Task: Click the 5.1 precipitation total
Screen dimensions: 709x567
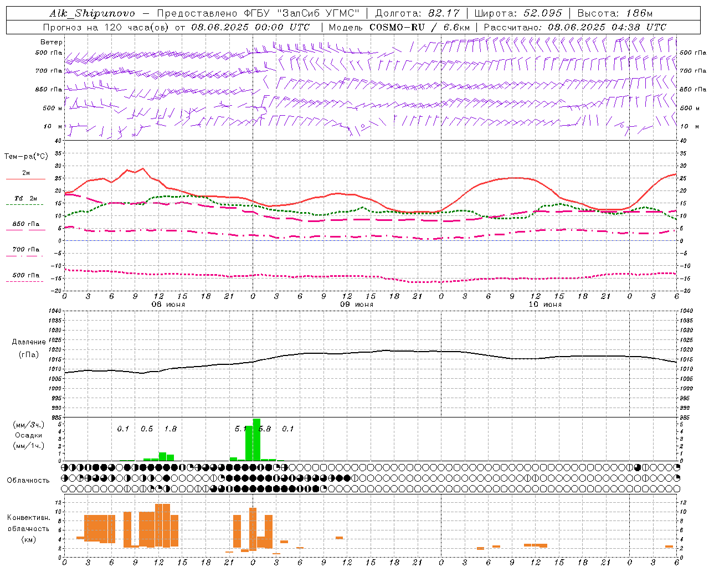Action: click(x=240, y=429)
